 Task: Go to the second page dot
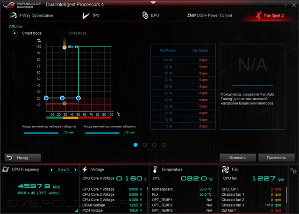click(145, 145)
